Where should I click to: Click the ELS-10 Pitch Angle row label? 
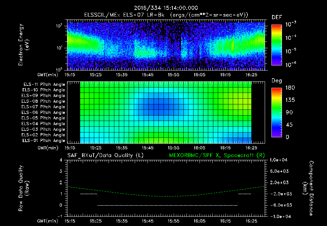44,90
